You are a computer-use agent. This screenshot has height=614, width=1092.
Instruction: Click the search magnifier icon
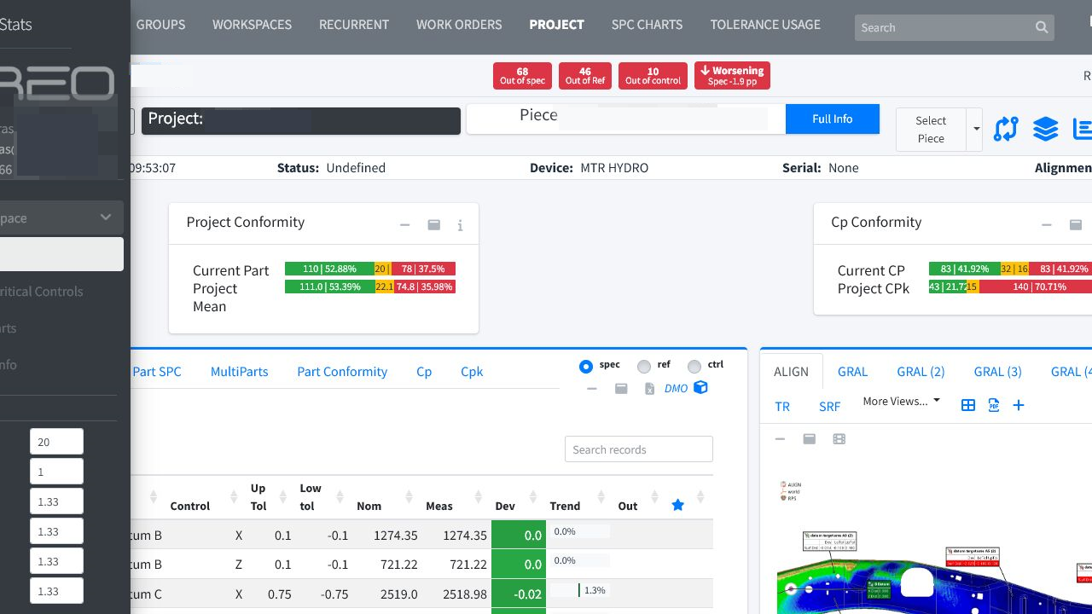tap(1042, 27)
